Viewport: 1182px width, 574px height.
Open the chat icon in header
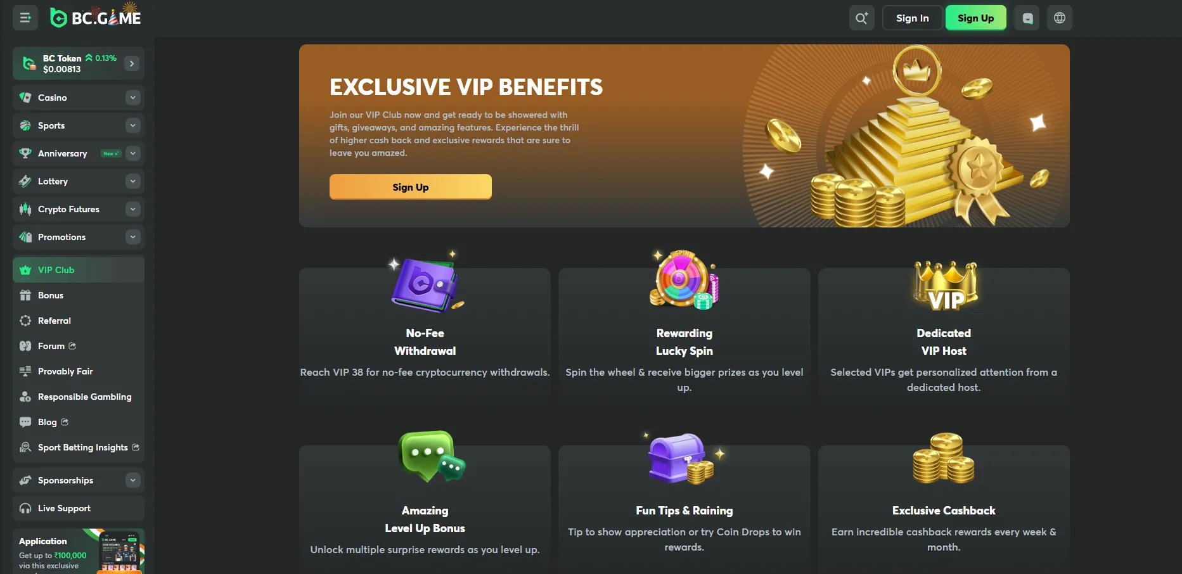click(1027, 18)
